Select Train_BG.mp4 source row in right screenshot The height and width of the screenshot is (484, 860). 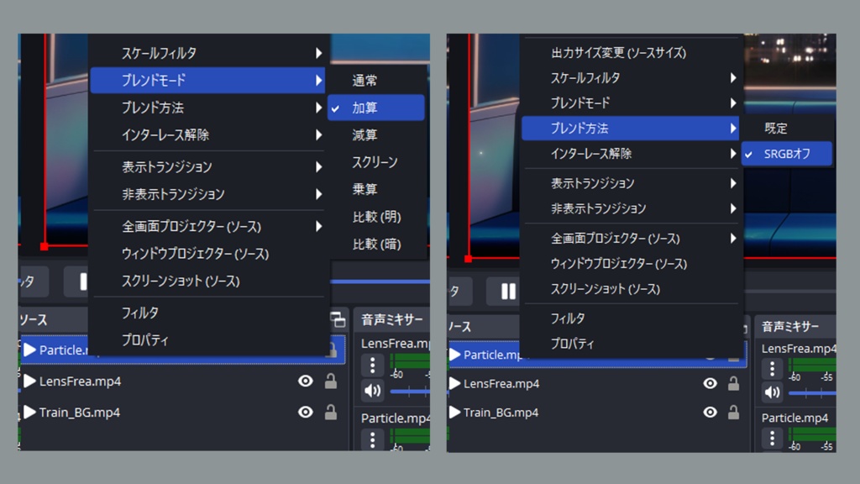click(x=598, y=412)
